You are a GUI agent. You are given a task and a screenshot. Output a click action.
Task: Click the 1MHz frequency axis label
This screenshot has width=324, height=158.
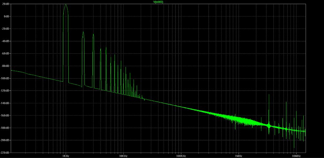pyautogui.click(x=239, y=156)
